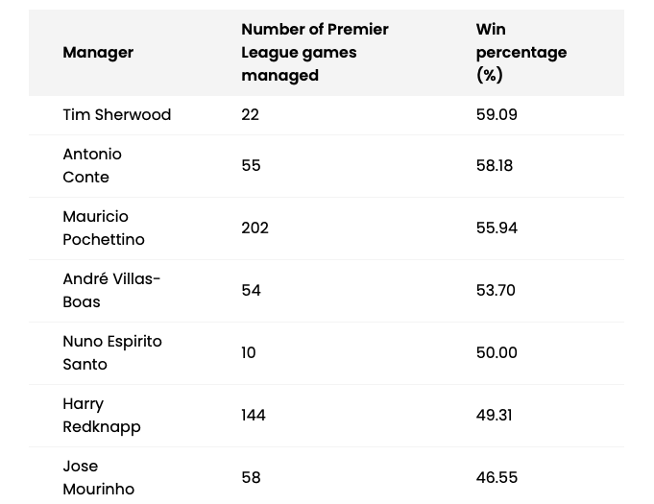Click on Harry Redknapp's name
Screen dimensions: 654x504
pyautogui.click(x=102, y=415)
